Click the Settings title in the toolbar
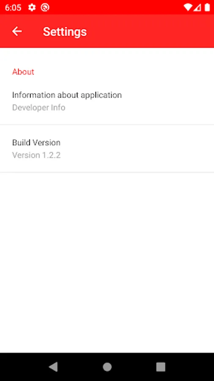The height and width of the screenshot is (381, 214). [65, 32]
